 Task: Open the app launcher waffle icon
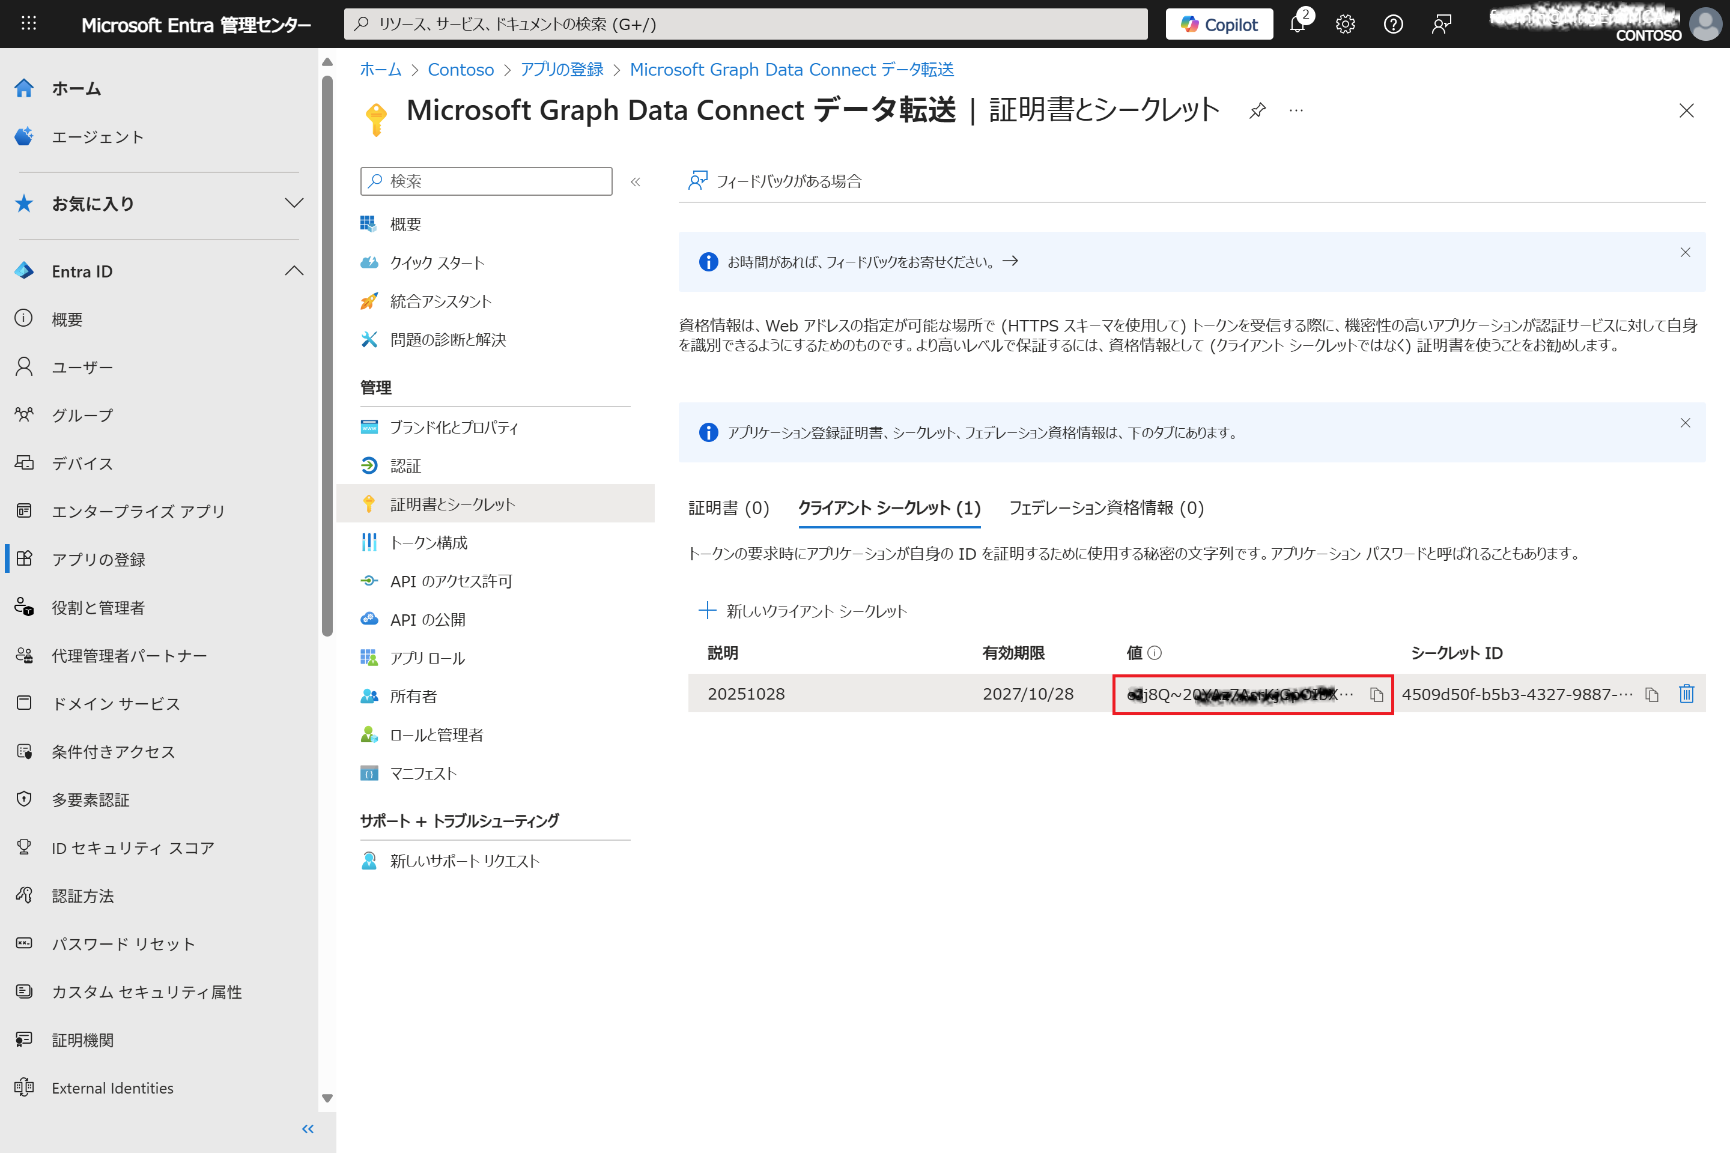coord(29,24)
